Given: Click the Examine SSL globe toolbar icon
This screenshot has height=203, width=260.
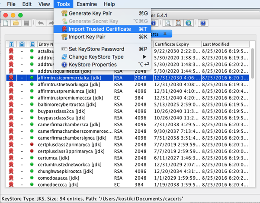Looking at the screenshot, I should tap(189, 23).
